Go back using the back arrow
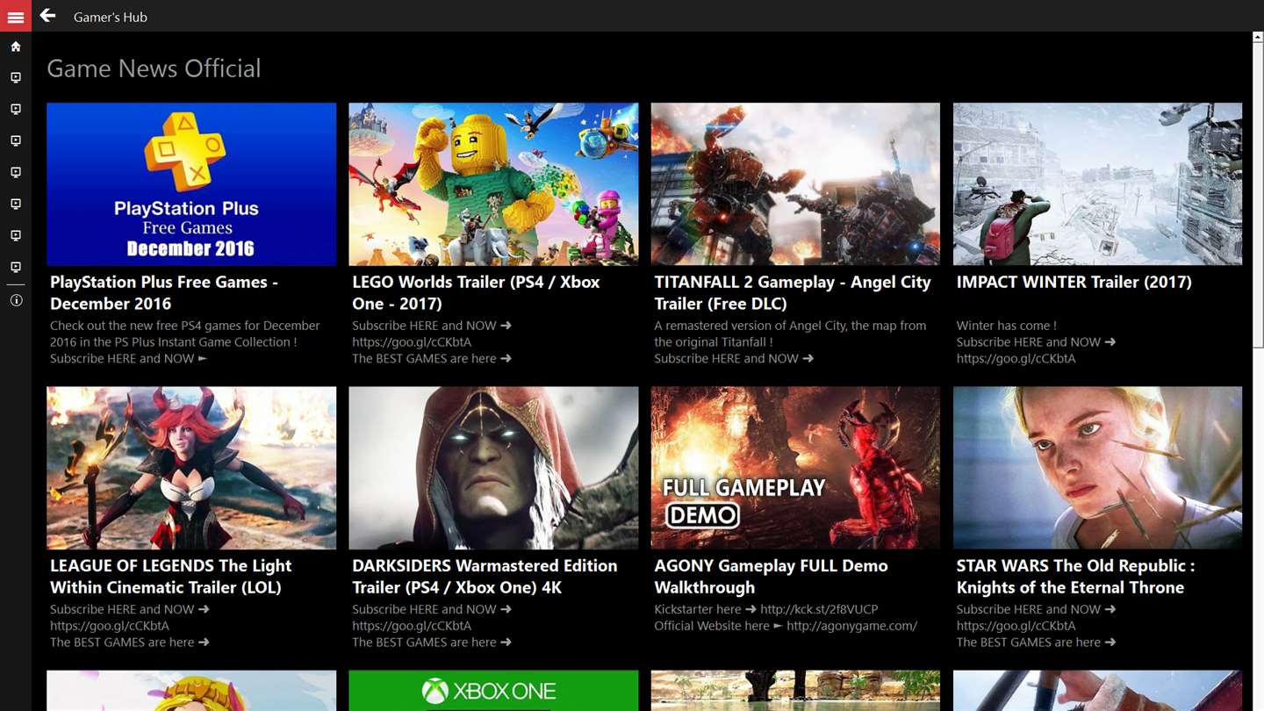 coord(47,16)
